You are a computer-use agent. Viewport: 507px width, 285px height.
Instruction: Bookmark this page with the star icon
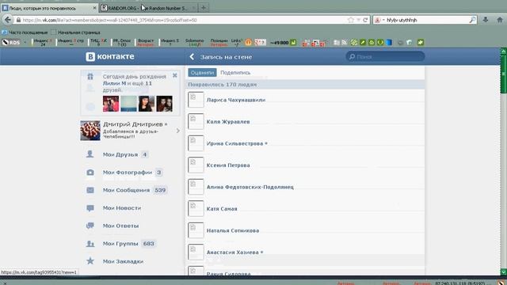click(351, 20)
